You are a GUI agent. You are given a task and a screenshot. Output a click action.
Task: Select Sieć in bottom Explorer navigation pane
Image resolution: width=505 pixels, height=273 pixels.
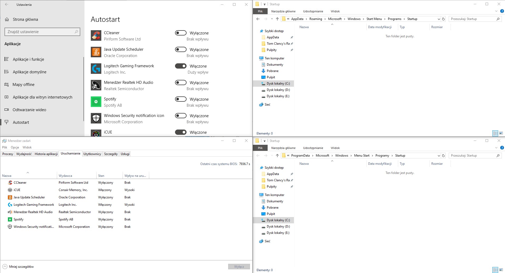[267, 241]
